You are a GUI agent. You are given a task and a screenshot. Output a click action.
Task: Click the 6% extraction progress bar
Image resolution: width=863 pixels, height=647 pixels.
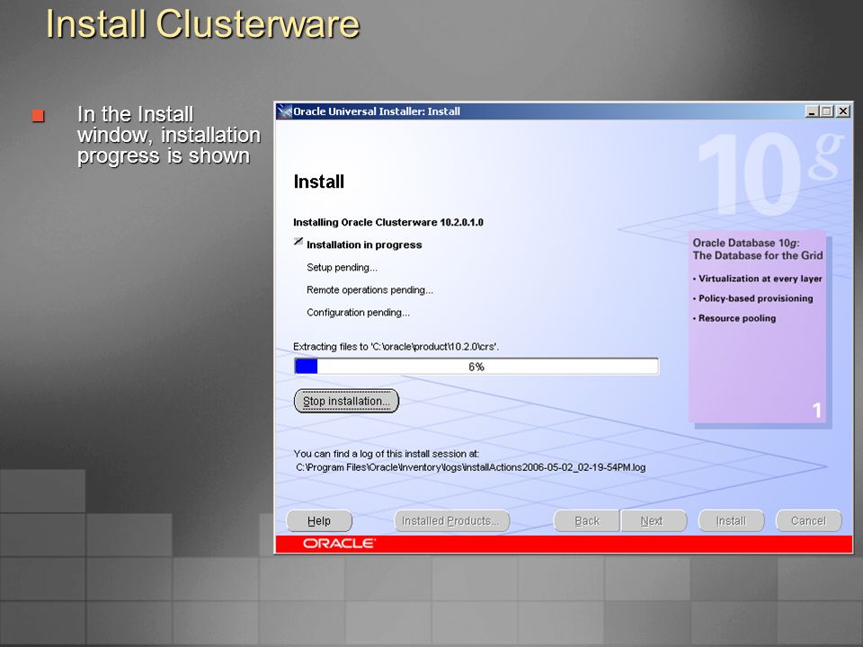coord(476,367)
